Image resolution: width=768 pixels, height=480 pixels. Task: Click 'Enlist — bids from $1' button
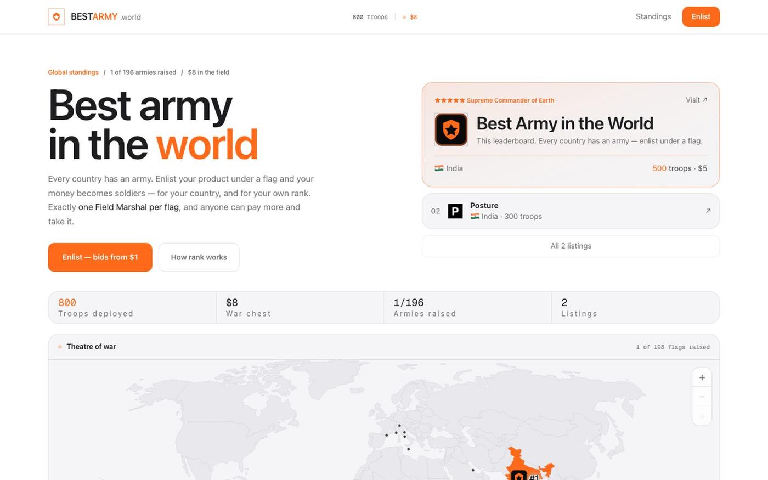[x=100, y=257]
